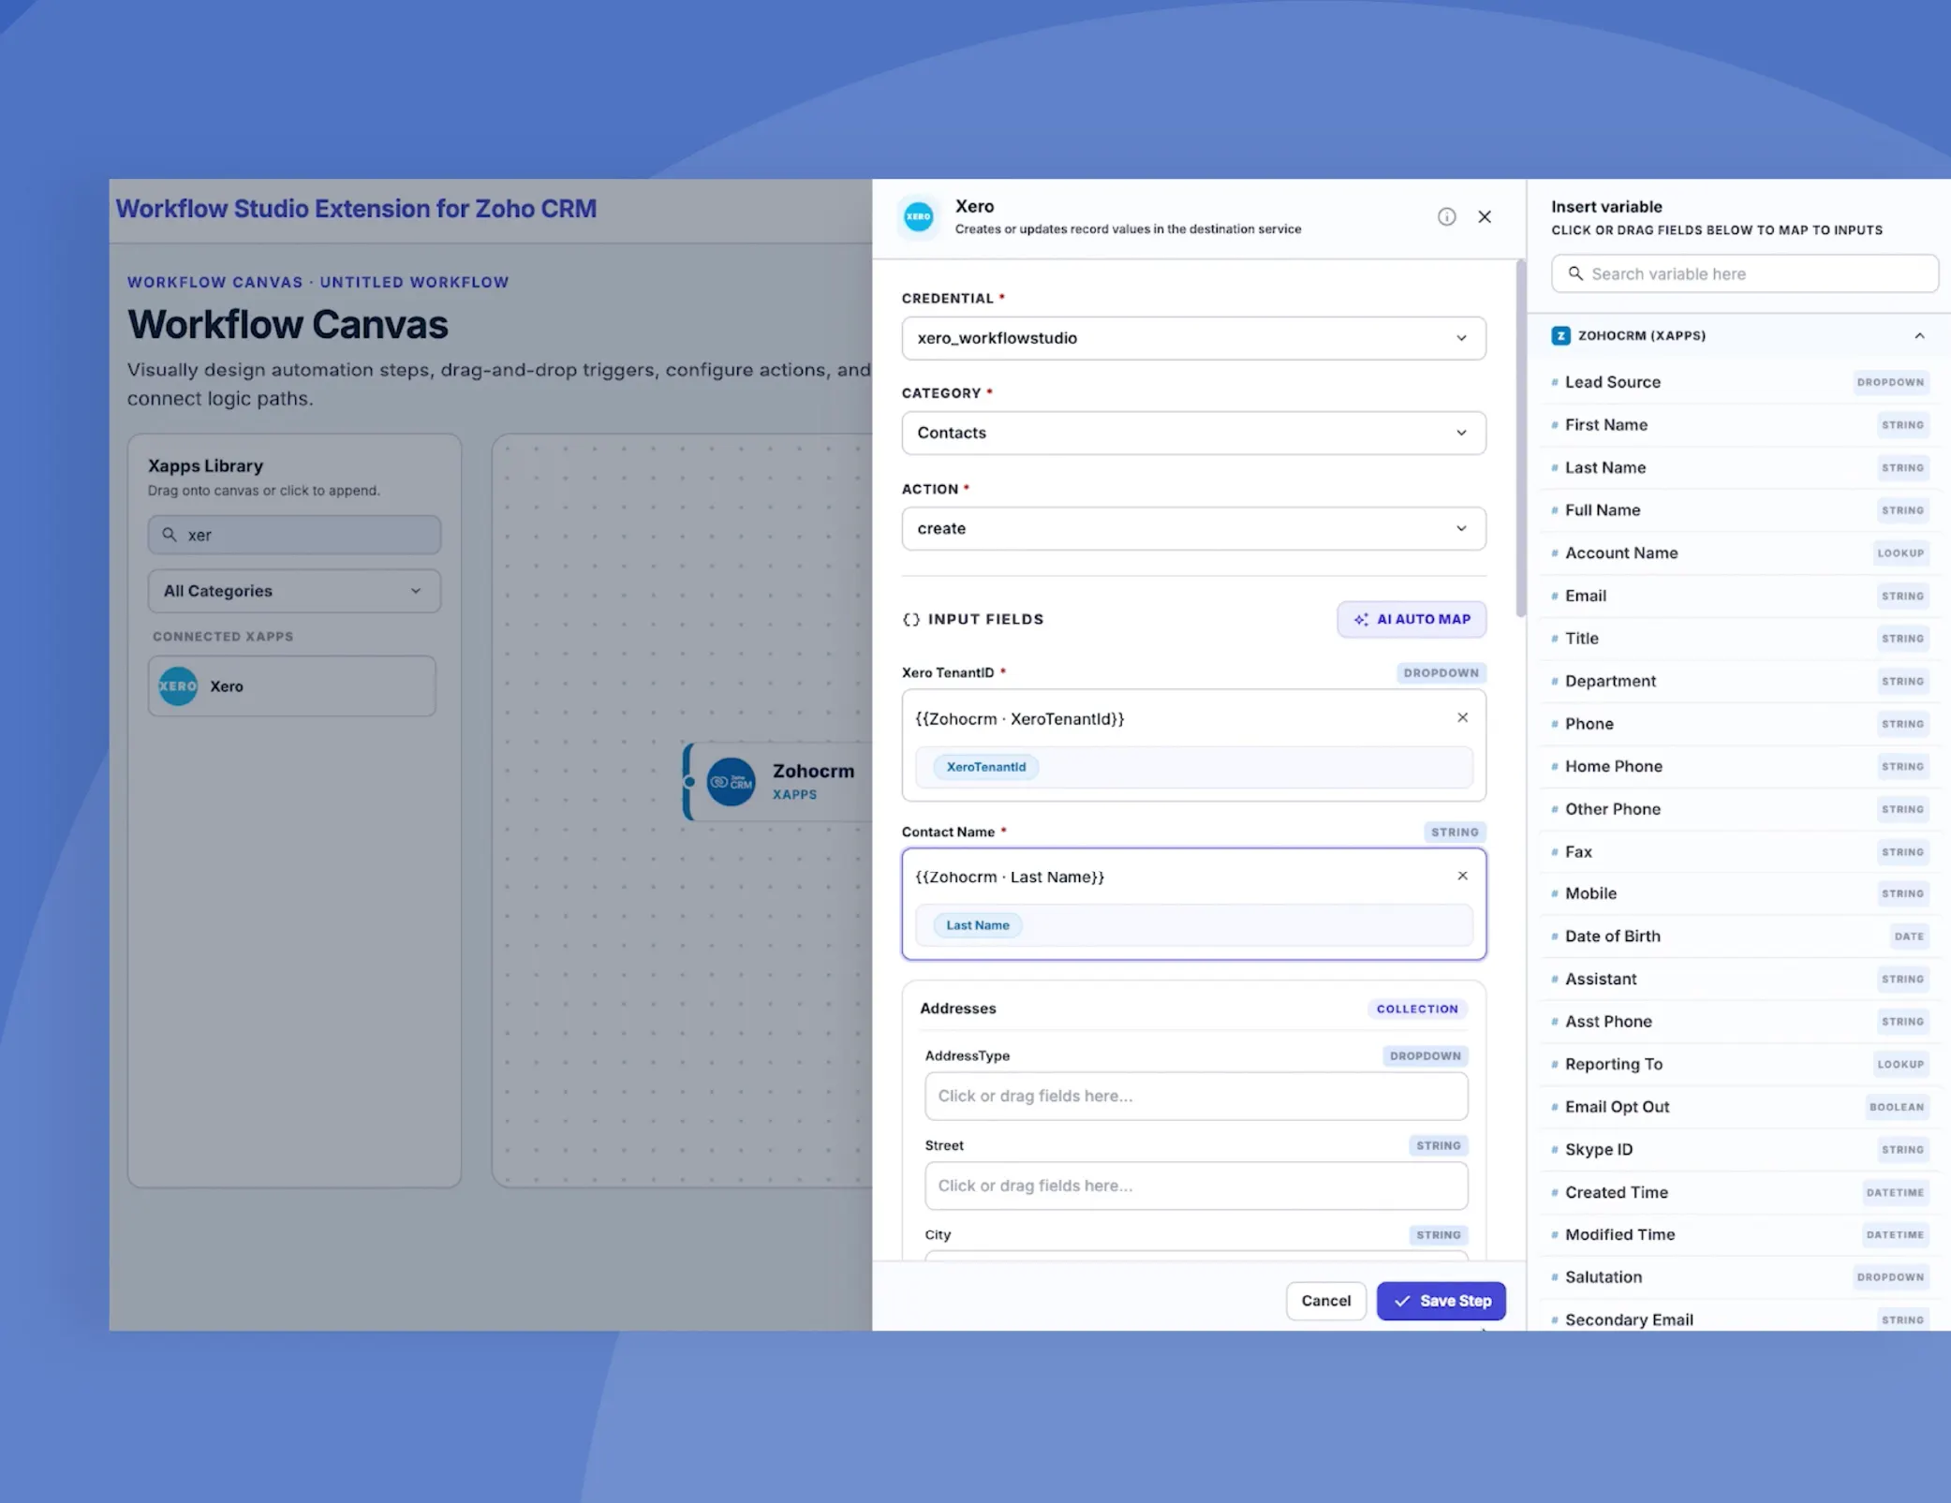Click the search icon in Xapps Library

pos(170,535)
